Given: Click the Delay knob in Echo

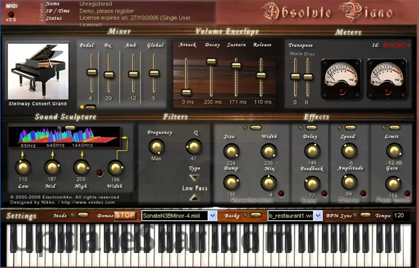Looking at the screenshot, I should pyautogui.click(x=312, y=151).
